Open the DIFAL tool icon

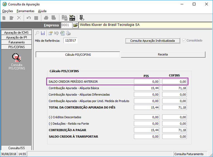click(x=72, y=18)
